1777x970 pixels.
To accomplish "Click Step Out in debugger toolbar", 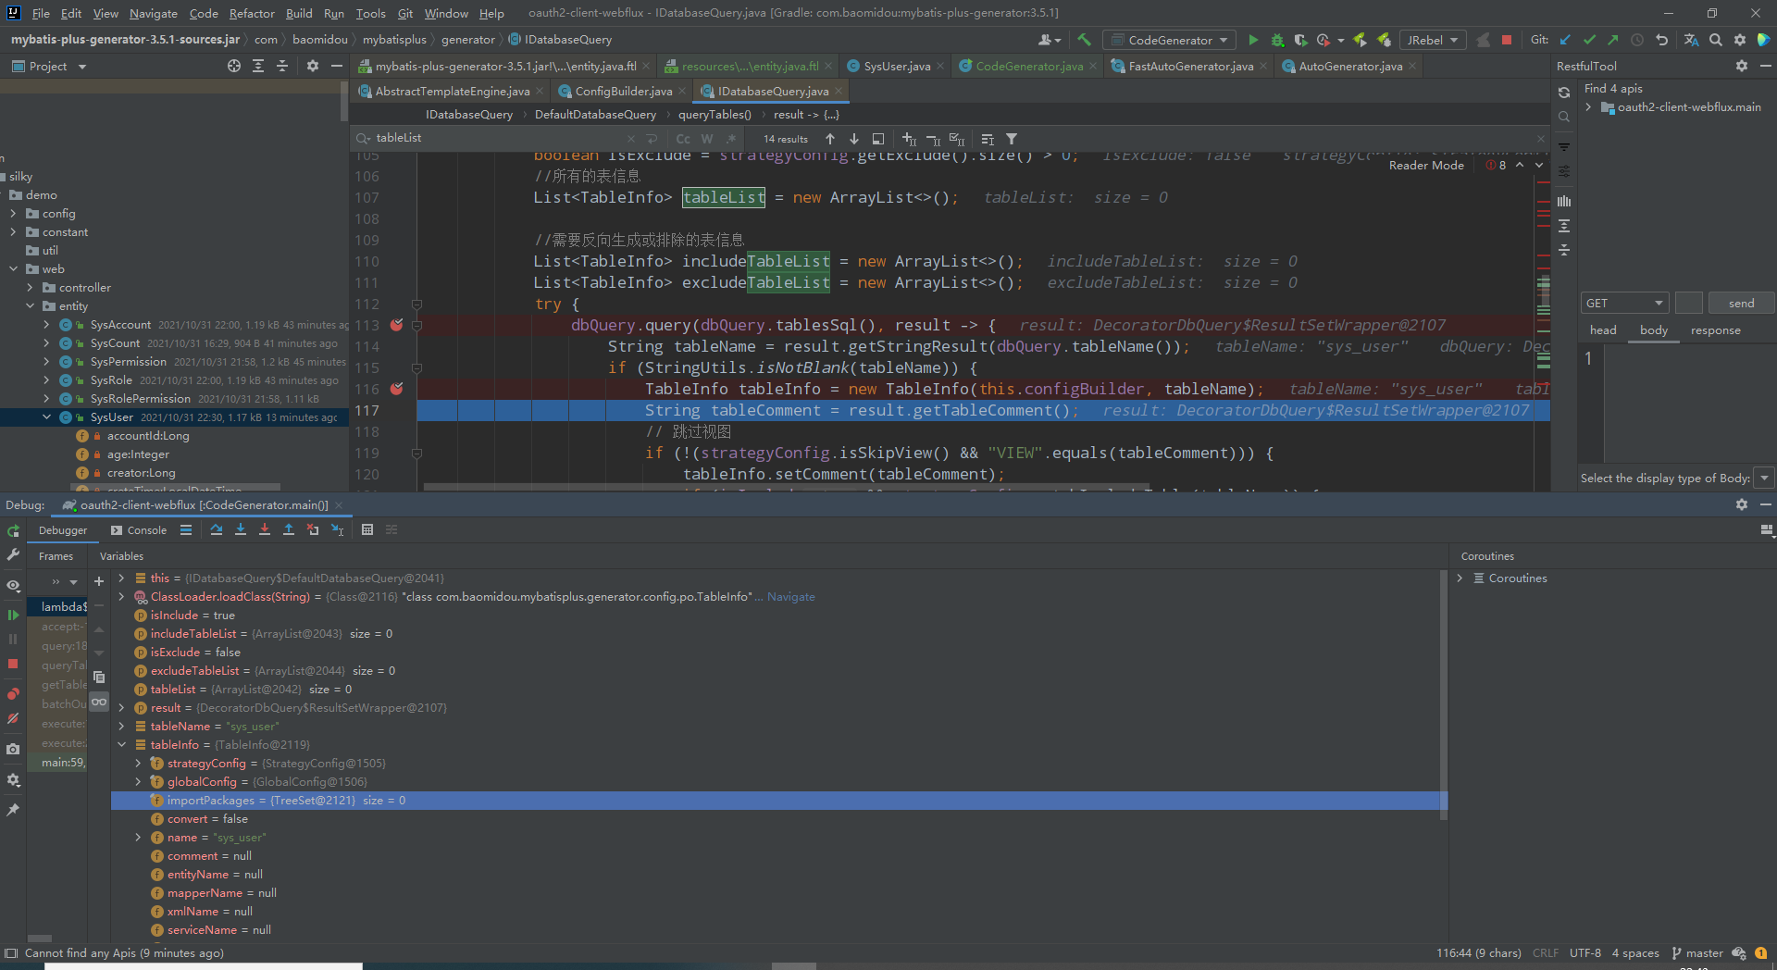I will (x=289, y=529).
